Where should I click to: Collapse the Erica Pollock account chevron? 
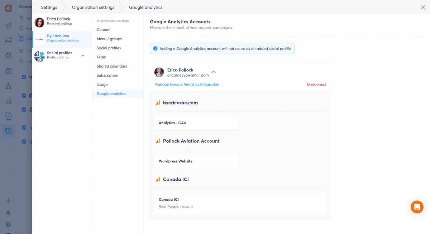click(214, 72)
